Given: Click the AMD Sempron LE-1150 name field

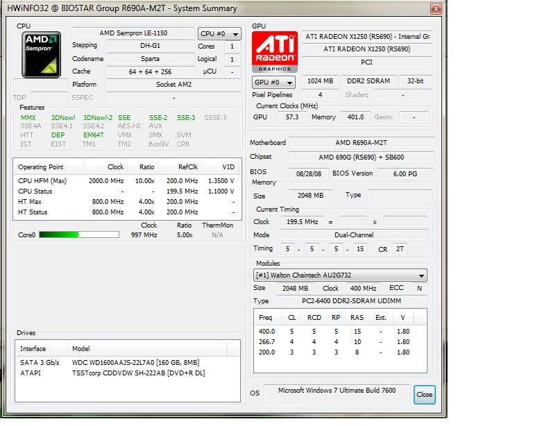Looking at the screenshot, I should point(133,33).
